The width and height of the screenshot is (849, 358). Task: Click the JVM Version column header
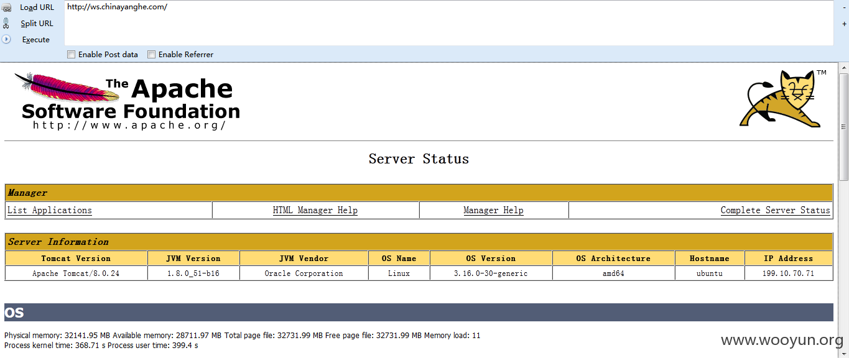pyautogui.click(x=193, y=259)
